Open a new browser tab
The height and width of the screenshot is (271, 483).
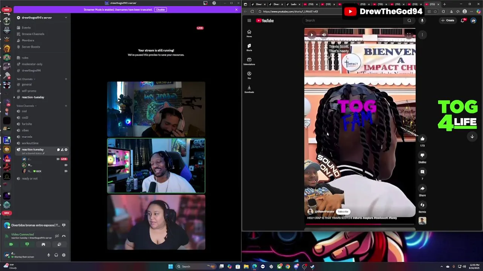(444, 5)
